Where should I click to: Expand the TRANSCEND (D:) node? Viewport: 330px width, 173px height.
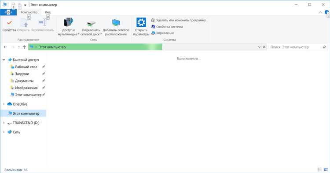coord(4,123)
